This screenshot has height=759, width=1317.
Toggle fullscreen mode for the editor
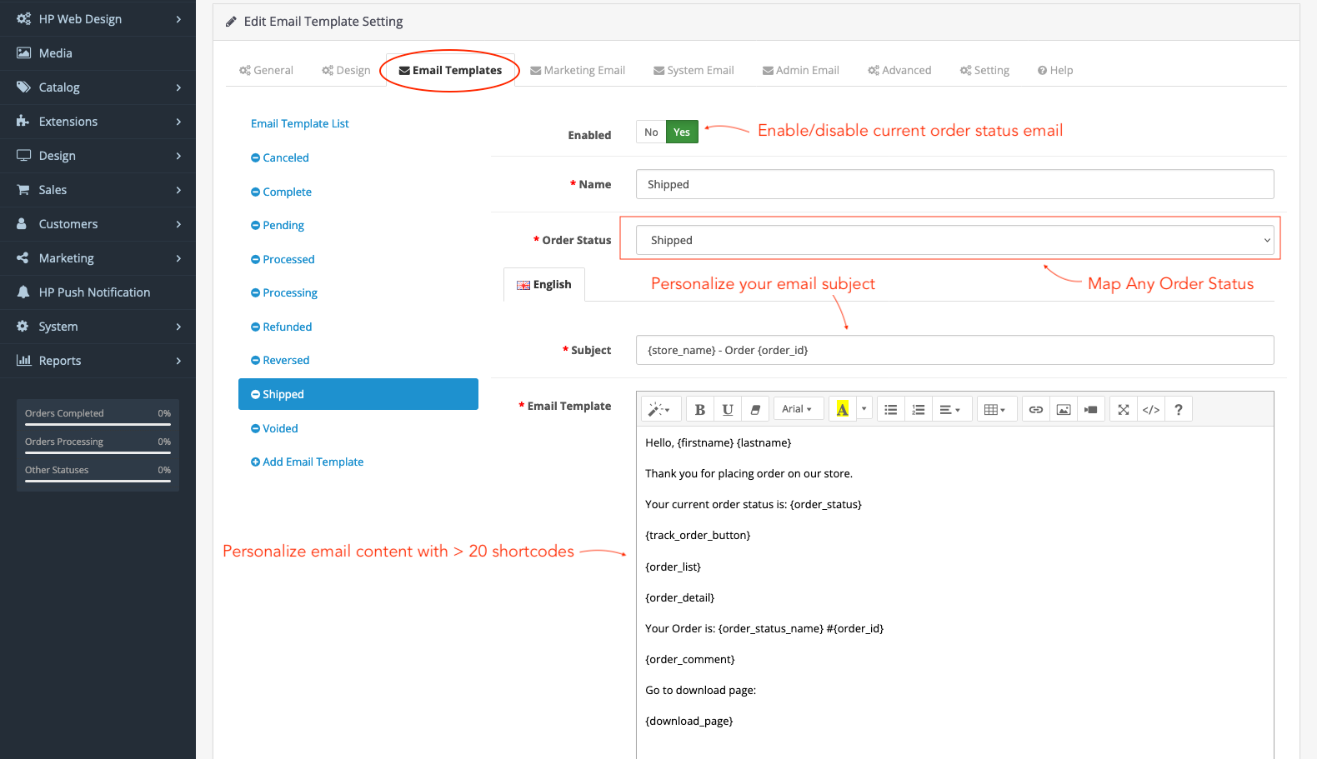[x=1123, y=409]
